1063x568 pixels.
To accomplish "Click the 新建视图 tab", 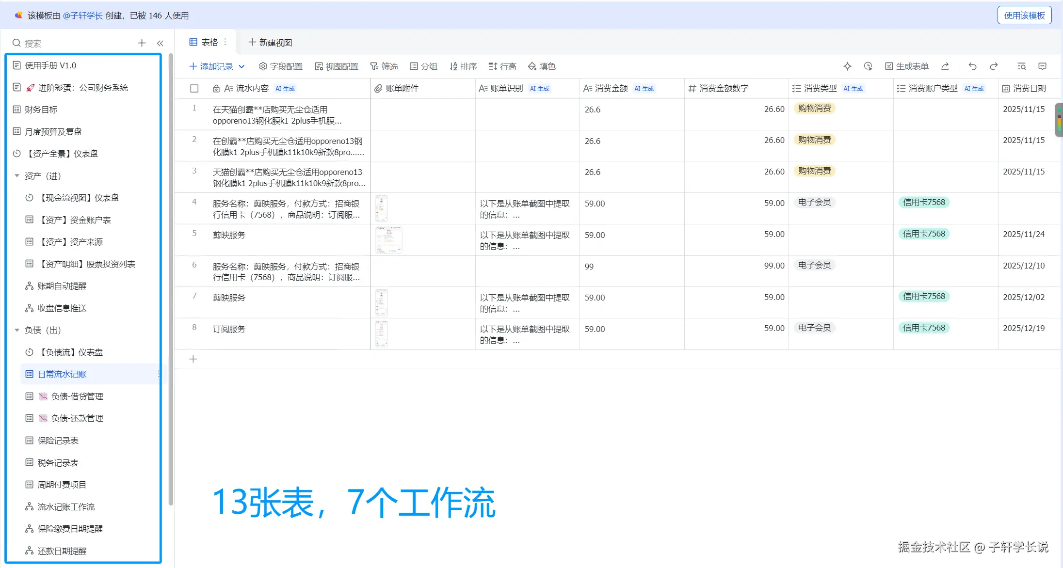I will point(270,43).
